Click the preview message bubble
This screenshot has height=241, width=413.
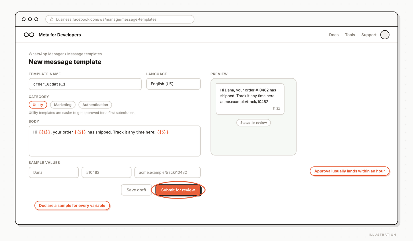(250, 99)
